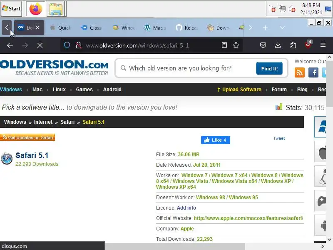Click the Android robot sidebar icon

click(321, 225)
